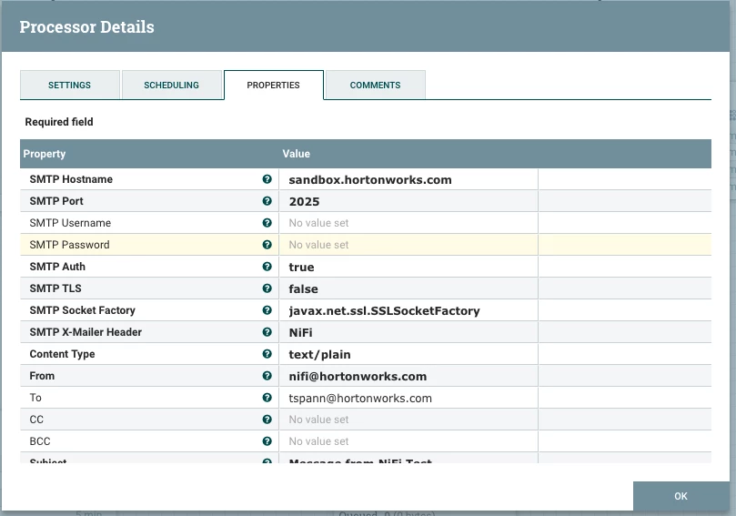Screen dimensions: 736x516
Task: Click the SMTP Password help icon
Action: coord(267,245)
